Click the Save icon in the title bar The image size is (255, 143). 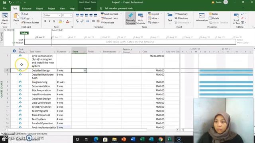(x=4, y=2)
